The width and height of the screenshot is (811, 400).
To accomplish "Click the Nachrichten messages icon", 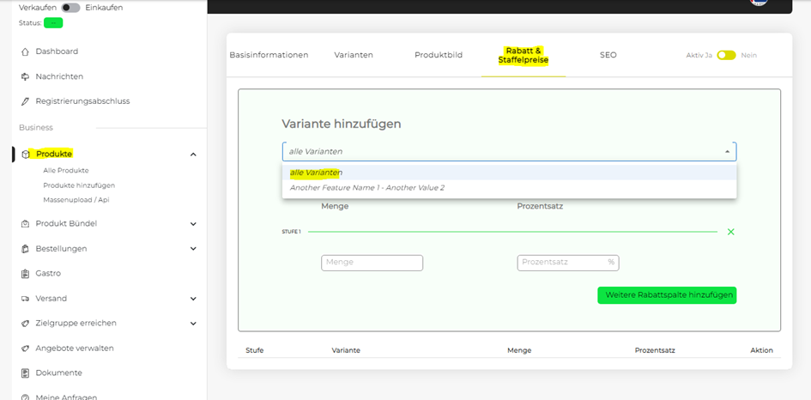I will (25, 76).
